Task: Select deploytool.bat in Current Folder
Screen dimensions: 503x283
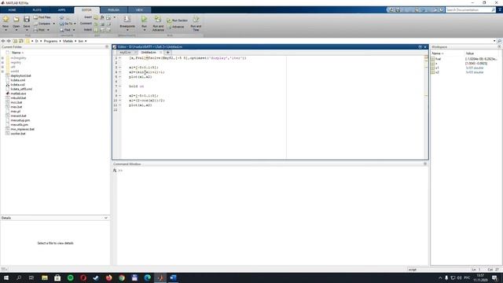Action: click(21, 75)
